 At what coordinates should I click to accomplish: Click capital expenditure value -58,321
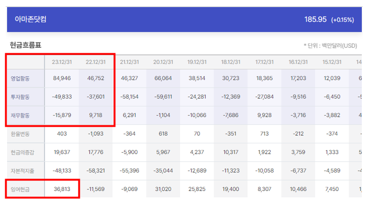coord(95,171)
